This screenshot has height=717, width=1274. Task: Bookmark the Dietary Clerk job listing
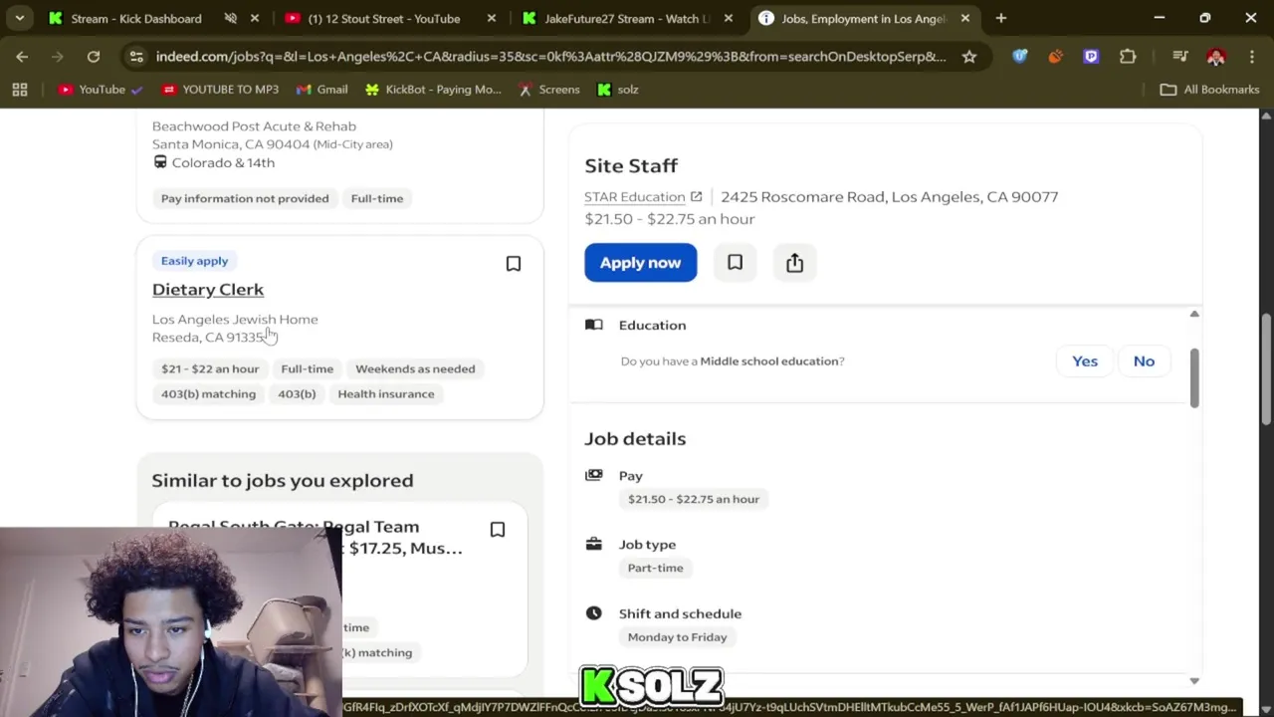tap(514, 264)
